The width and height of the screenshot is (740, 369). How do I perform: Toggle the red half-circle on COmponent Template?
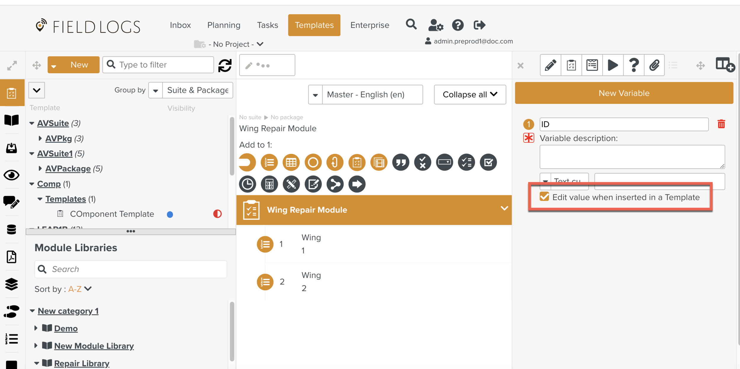tap(217, 214)
